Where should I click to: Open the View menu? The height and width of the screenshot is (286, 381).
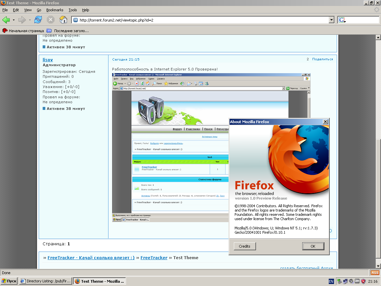coord(28,10)
